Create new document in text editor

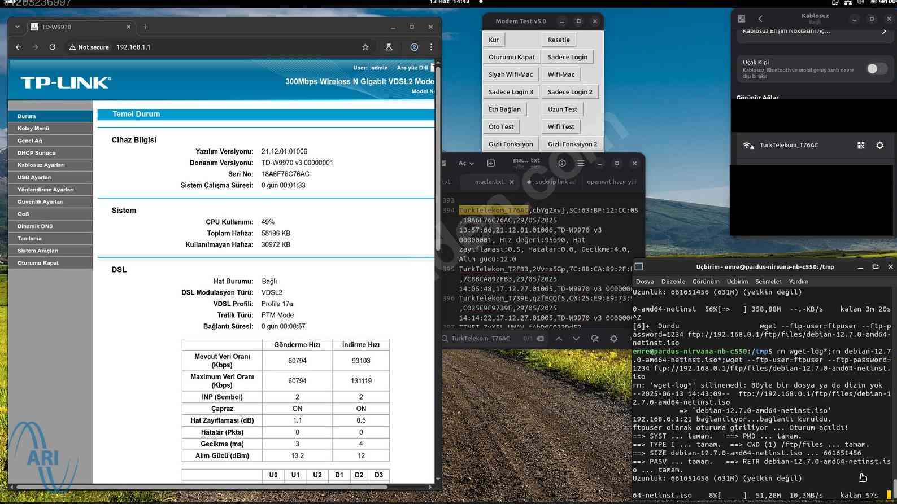(x=491, y=164)
